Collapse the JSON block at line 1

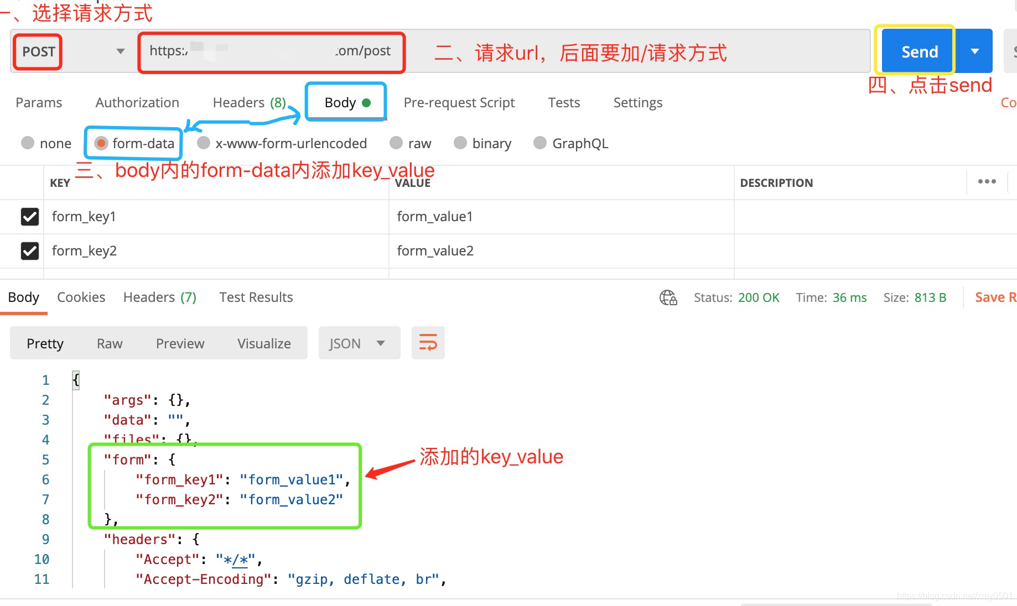tap(76, 379)
